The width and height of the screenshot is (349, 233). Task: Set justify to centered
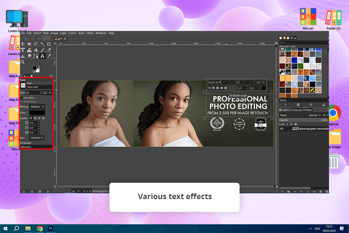coord(39,118)
